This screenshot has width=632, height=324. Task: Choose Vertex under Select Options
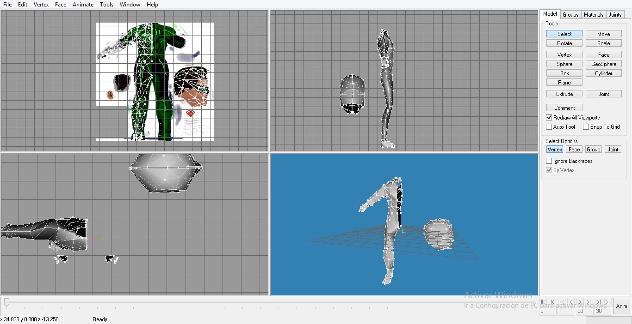coord(555,150)
